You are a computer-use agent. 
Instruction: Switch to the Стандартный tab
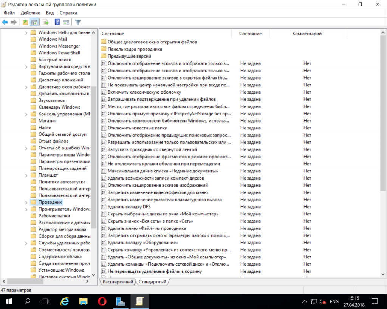(152, 282)
